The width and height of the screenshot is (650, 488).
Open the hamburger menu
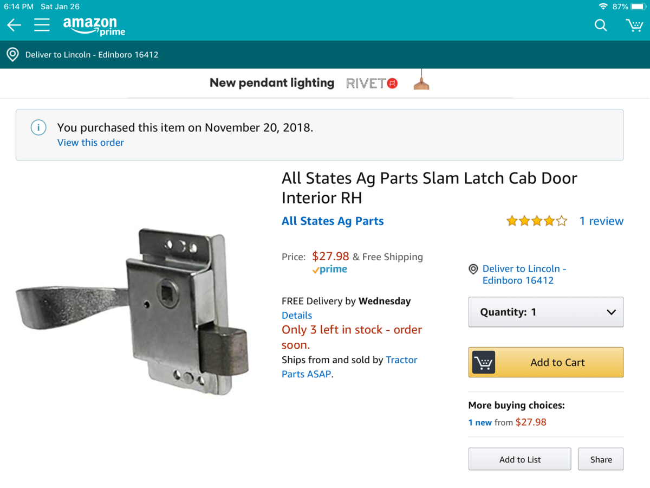[x=42, y=25]
